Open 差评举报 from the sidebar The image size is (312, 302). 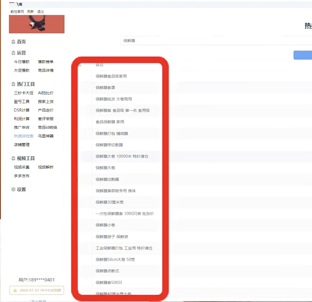click(46, 119)
